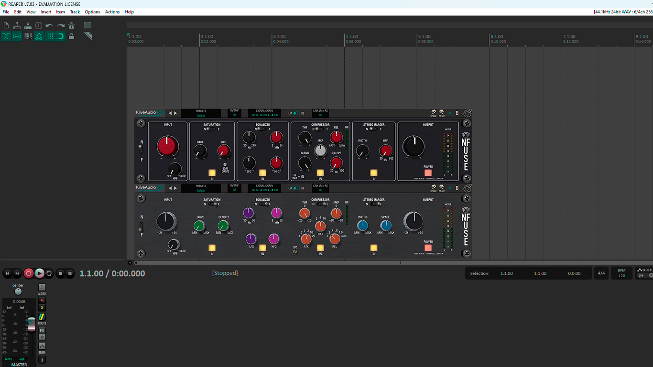This screenshot has width=653, height=367.
Task: Open master Route button
Action: coord(42,317)
